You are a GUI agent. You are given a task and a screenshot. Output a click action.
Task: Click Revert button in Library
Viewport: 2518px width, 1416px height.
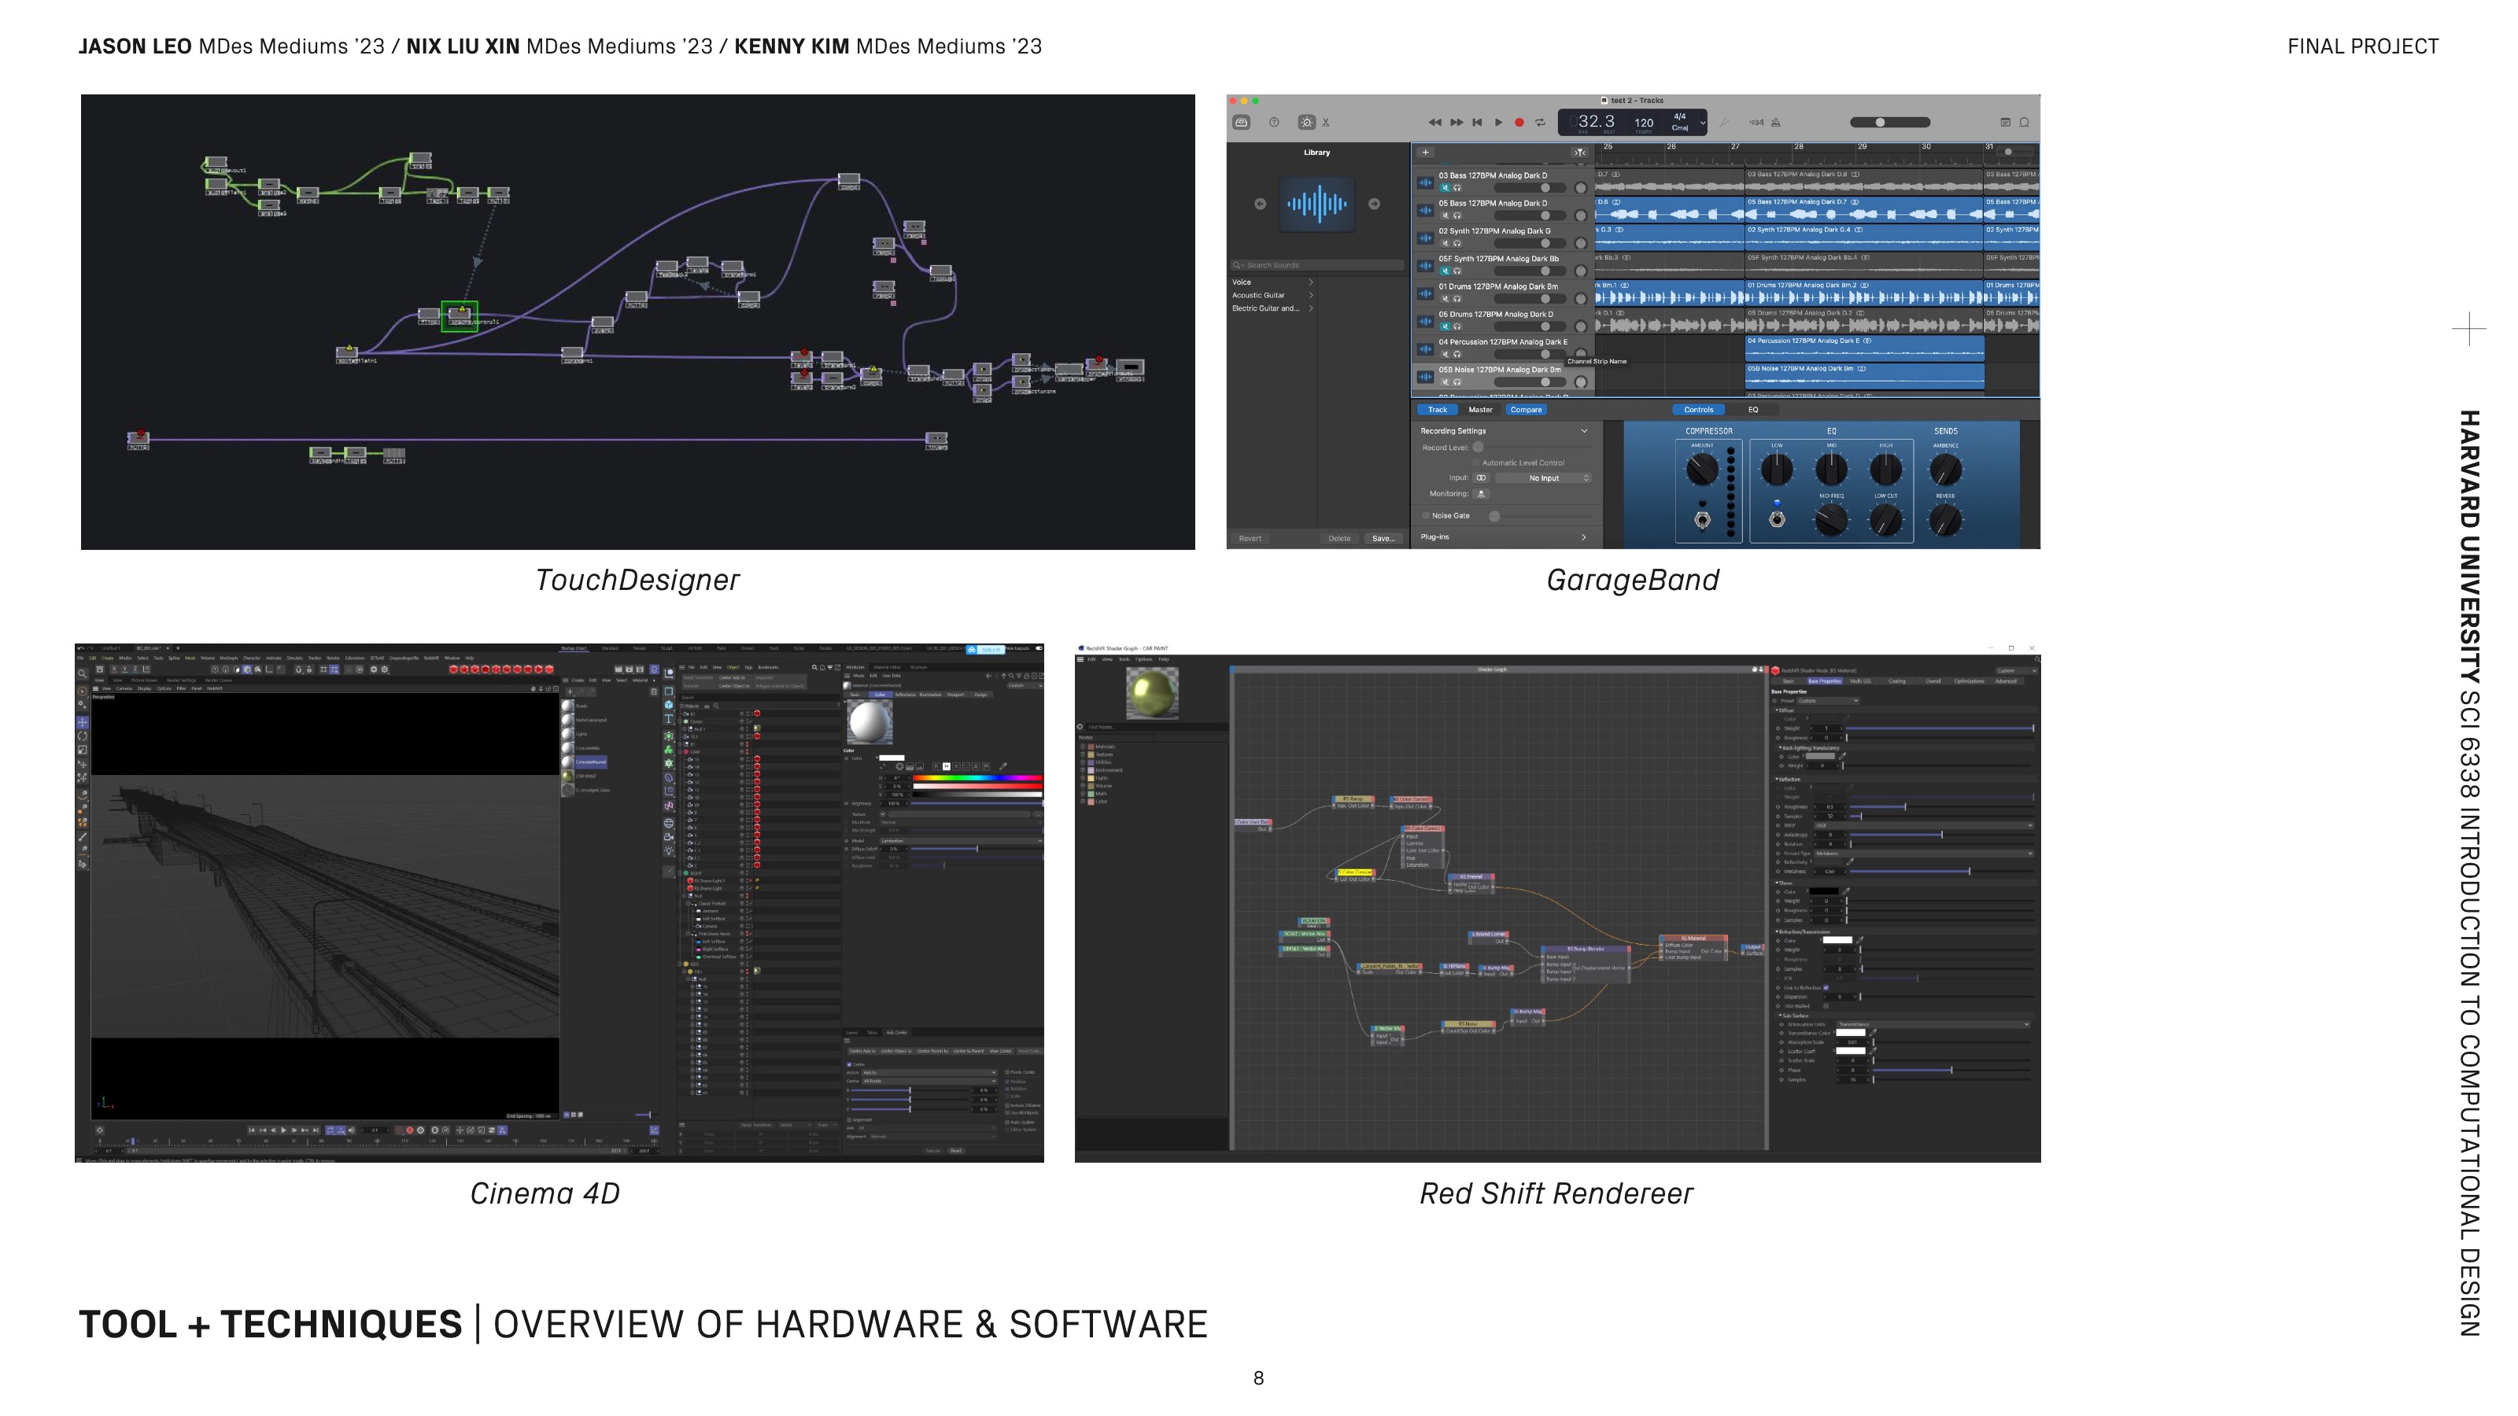pos(1250,538)
